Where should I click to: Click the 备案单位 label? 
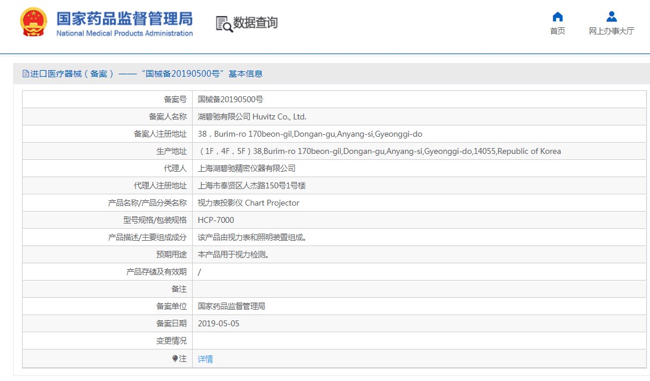(x=172, y=307)
